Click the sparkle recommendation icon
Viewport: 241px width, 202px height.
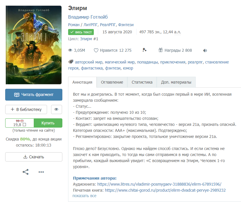pyautogui.click(x=144, y=50)
